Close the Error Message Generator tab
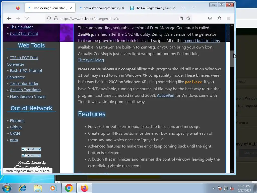Image resolution: width=257 pixels, height=193 pixels. coord(71,8)
